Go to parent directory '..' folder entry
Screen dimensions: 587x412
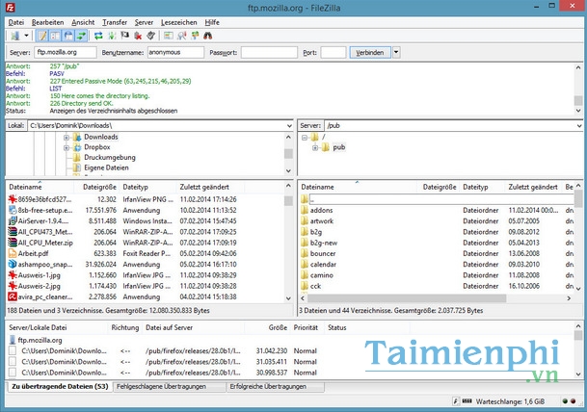point(437,199)
